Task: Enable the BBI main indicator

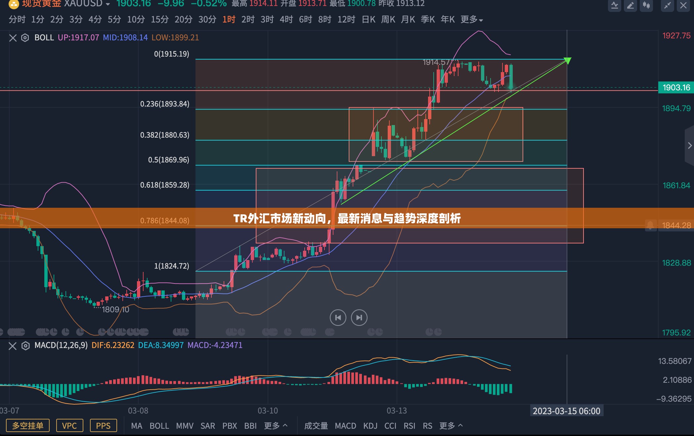Action: point(250,426)
